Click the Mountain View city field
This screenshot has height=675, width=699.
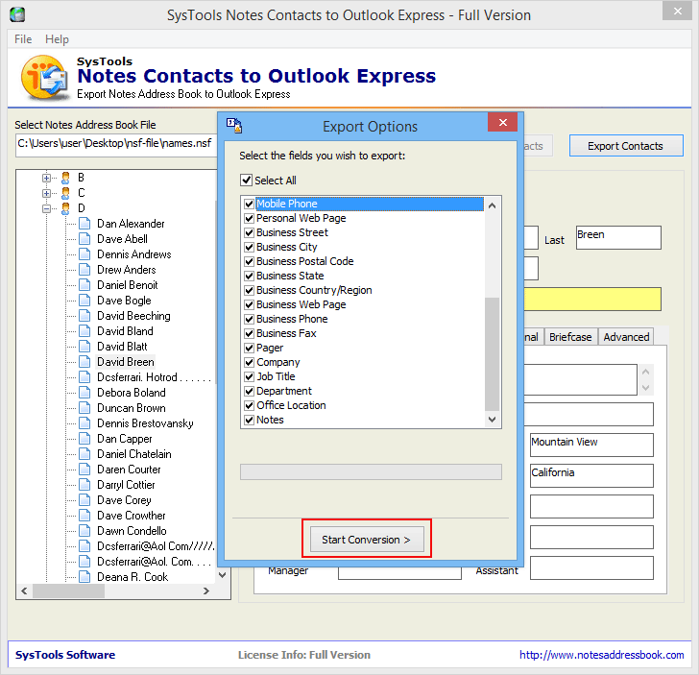point(591,445)
